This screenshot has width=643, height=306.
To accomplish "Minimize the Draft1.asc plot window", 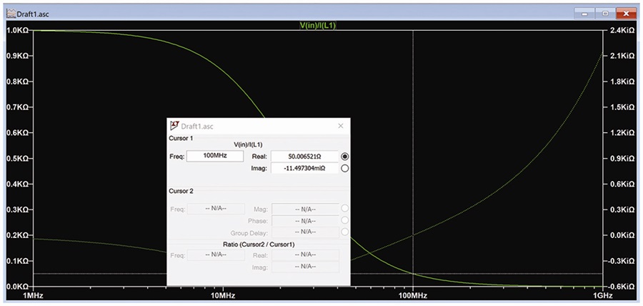I will click(x=583, y=14).
